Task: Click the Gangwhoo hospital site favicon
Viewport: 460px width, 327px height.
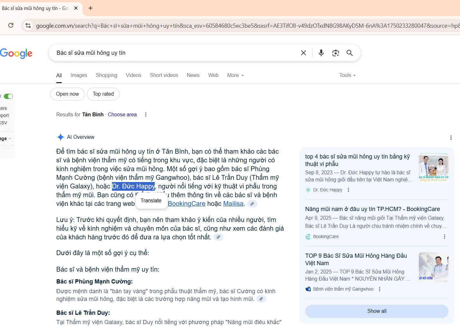Action: [x=308, y=289]
